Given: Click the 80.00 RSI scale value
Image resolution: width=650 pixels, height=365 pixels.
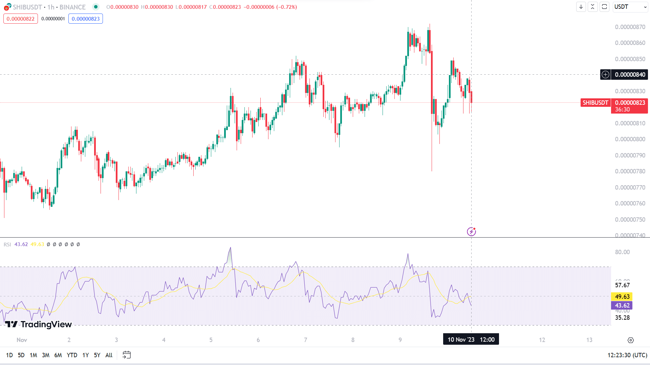Looking at the screenshot, I should [x=622, y=252].
